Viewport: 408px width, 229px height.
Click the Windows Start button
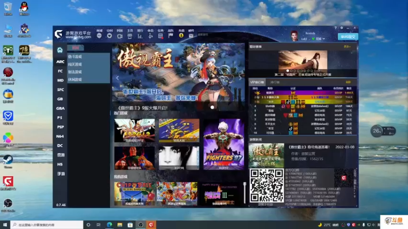[x=5, y=224]
